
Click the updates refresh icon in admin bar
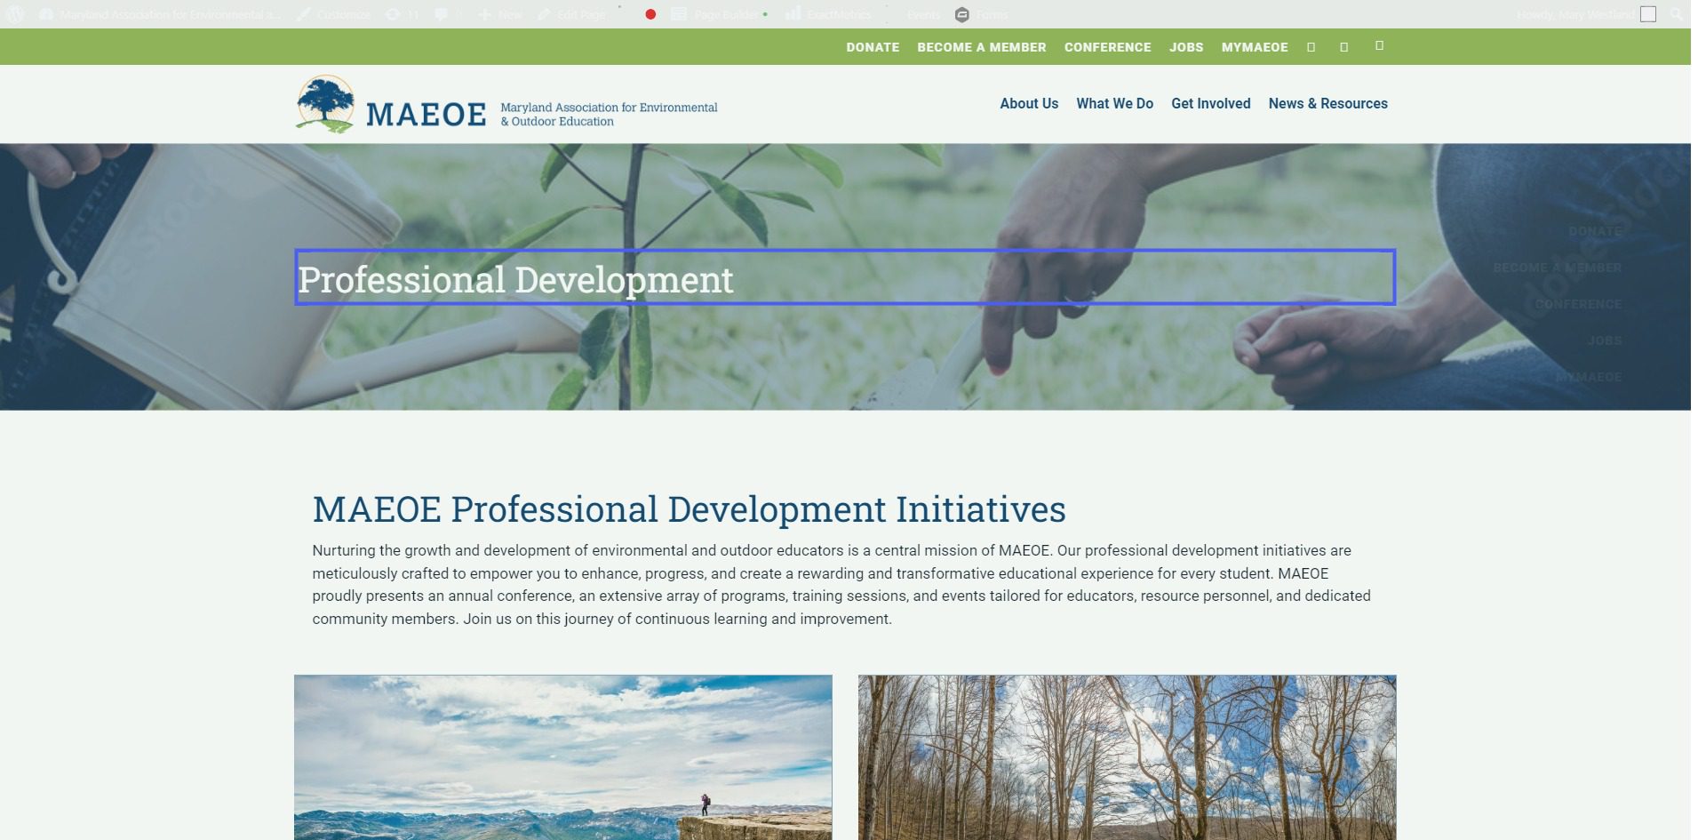pyautogui.click(x=393, y=14)
